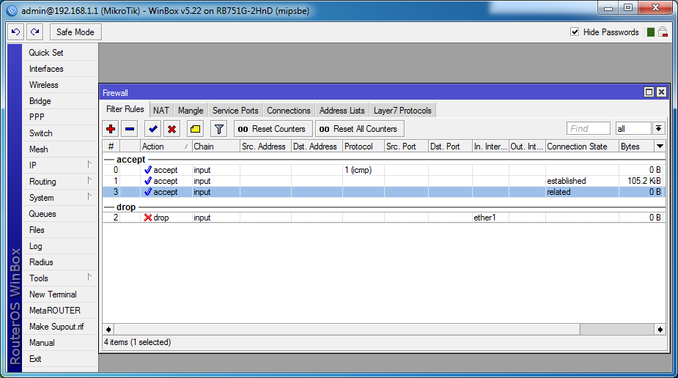Select rule 1 with 'established' state
The width and height of the screenshot is (678, 378).
pyautogui.click(x=383, y=181)
